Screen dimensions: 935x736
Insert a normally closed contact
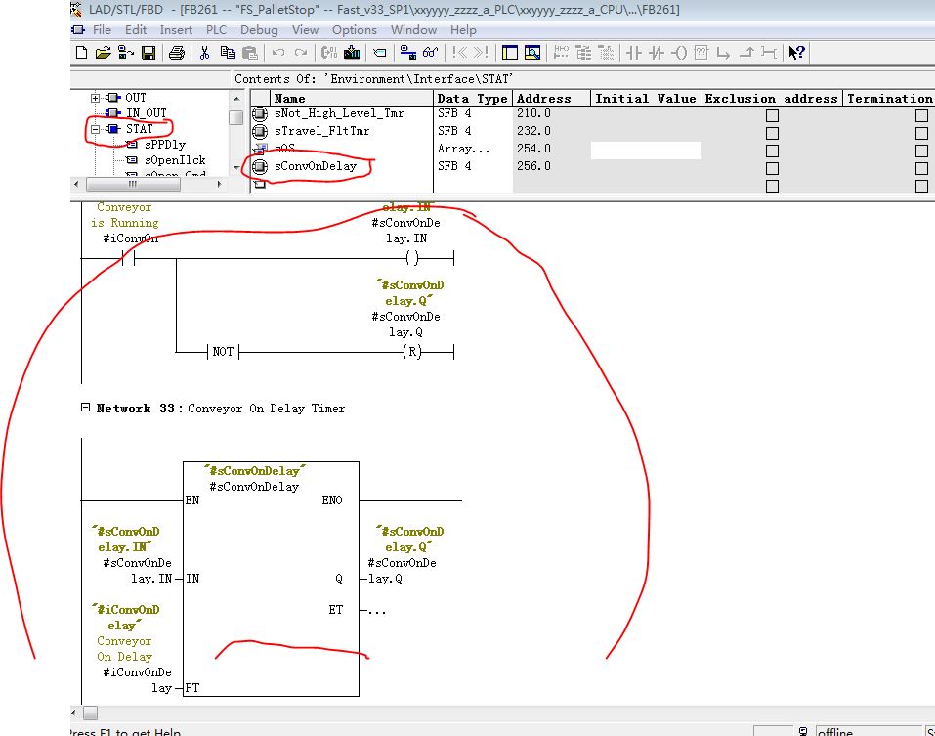pyautogui.click(x=657, y=53)
